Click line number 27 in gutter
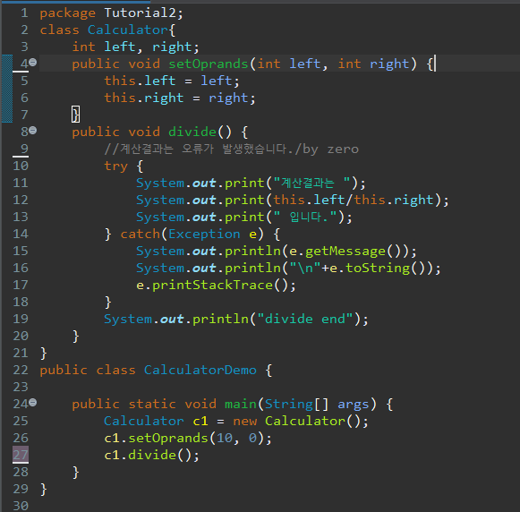 (21, 455)
